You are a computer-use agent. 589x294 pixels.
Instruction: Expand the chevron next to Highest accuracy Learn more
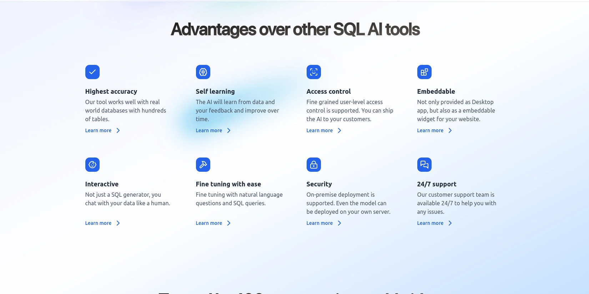[x=118, y=130]
